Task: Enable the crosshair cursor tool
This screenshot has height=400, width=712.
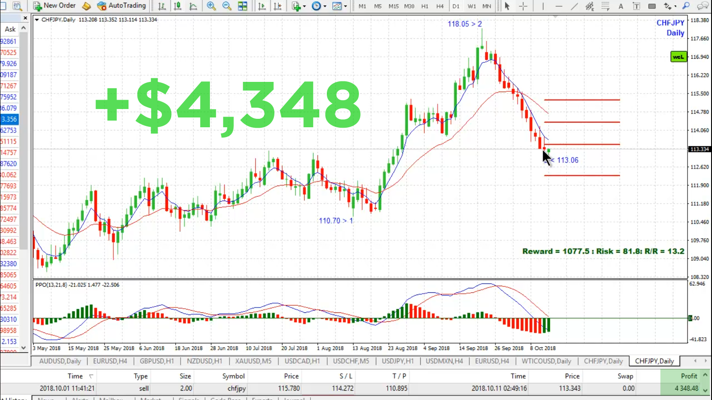Action: pos(523,6)
